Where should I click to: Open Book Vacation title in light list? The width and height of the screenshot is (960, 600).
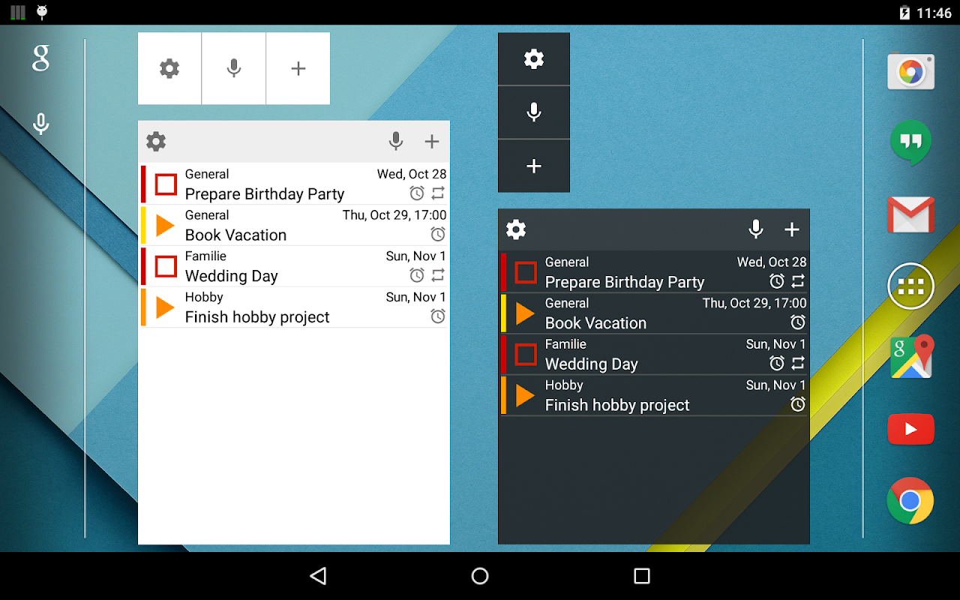[x=236, y=235]
